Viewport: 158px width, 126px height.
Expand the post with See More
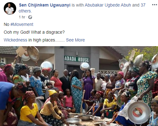(75, 40)
